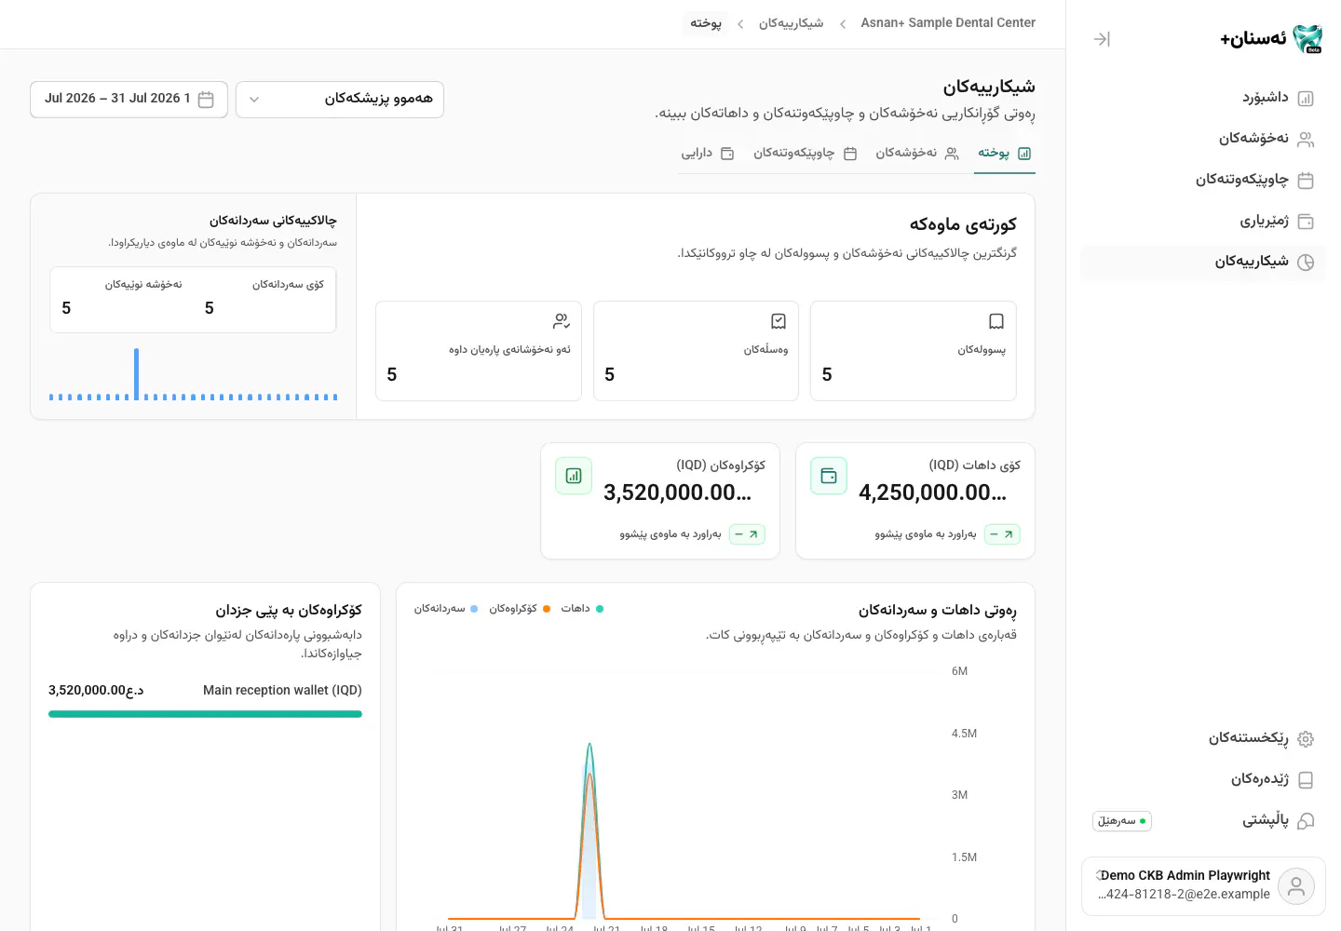Click the نەخۆشە نوێیەکان value 5

(x=66, y=308)
